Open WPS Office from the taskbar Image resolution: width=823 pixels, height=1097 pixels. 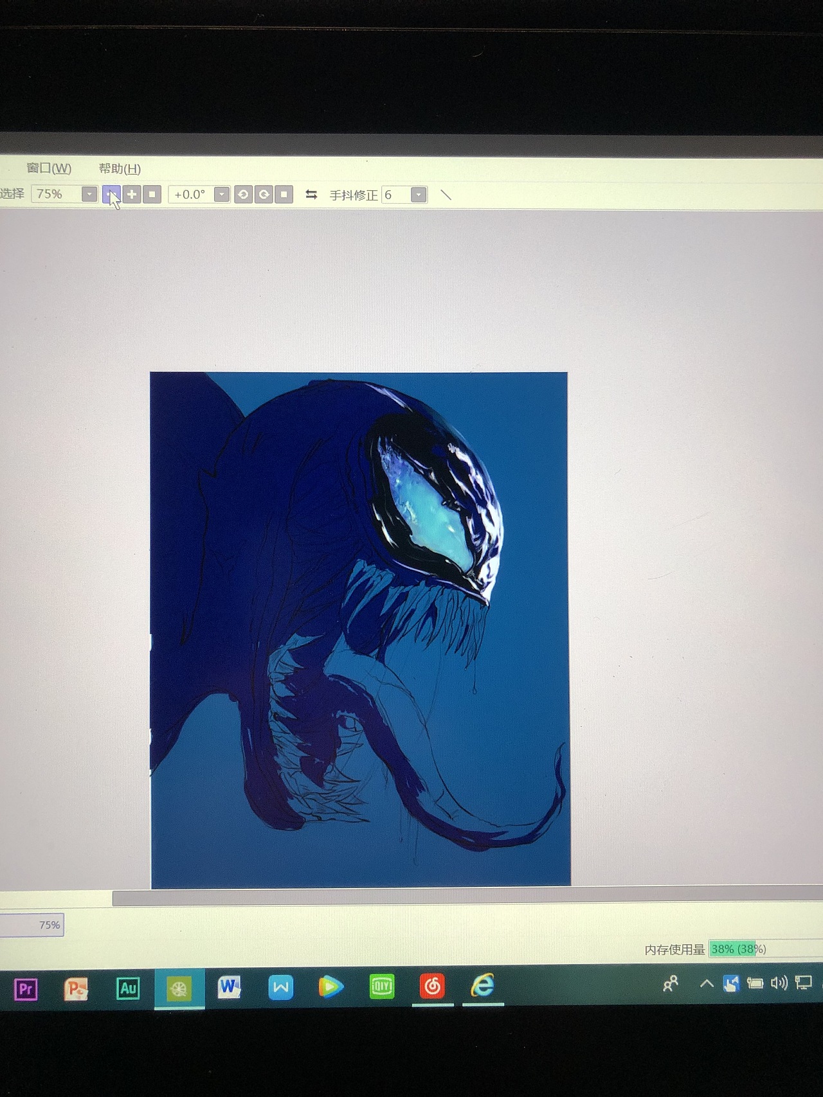tap(281, 987)
